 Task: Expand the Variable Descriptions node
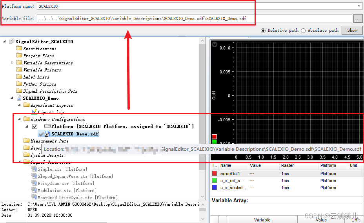[12, 62]
